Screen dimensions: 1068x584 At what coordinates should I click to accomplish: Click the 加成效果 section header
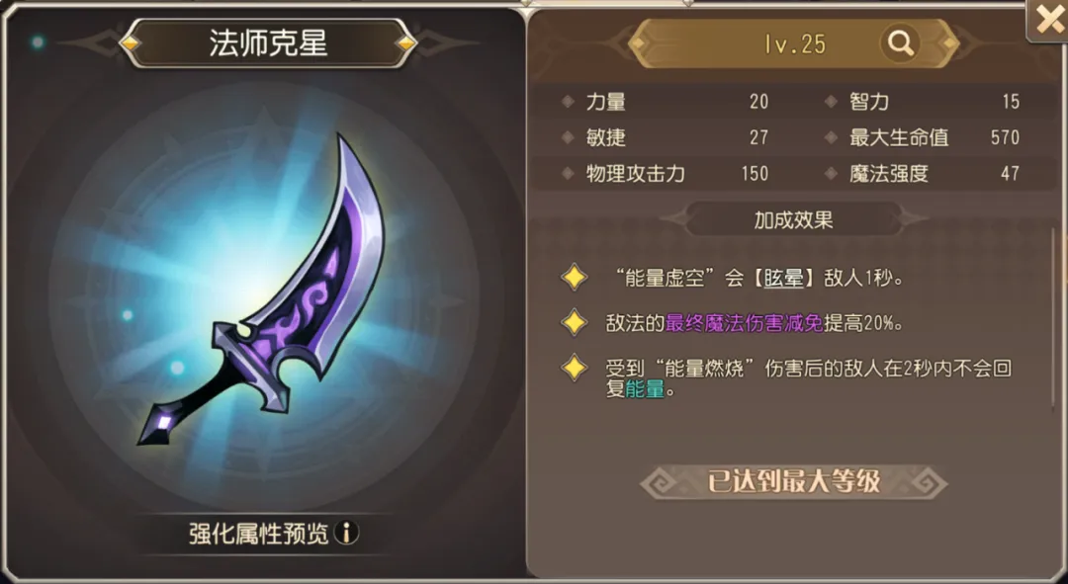(x=793, y=219)
